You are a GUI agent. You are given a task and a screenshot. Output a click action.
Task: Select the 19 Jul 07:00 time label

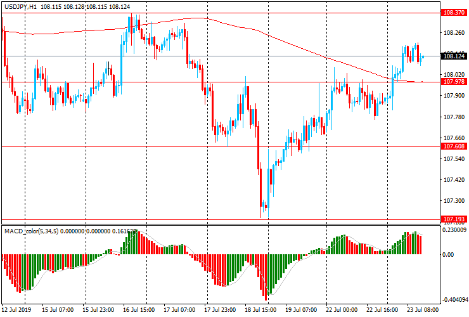(x=300, y=309)
